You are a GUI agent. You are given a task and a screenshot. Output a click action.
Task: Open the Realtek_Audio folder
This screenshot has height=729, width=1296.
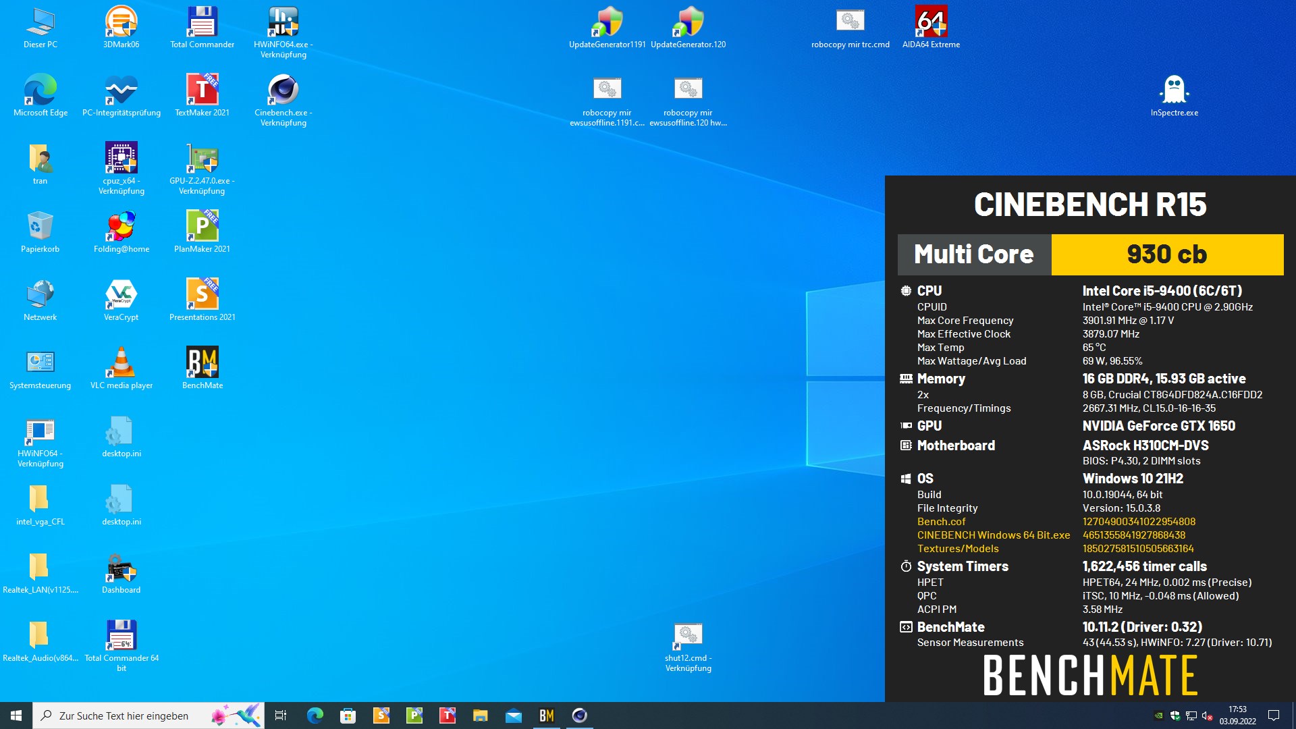coord(40,641)
